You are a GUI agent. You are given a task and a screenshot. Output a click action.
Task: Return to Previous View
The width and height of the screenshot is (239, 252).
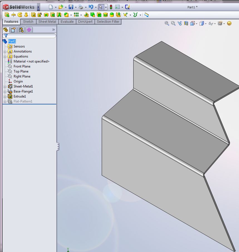(180, 23)
